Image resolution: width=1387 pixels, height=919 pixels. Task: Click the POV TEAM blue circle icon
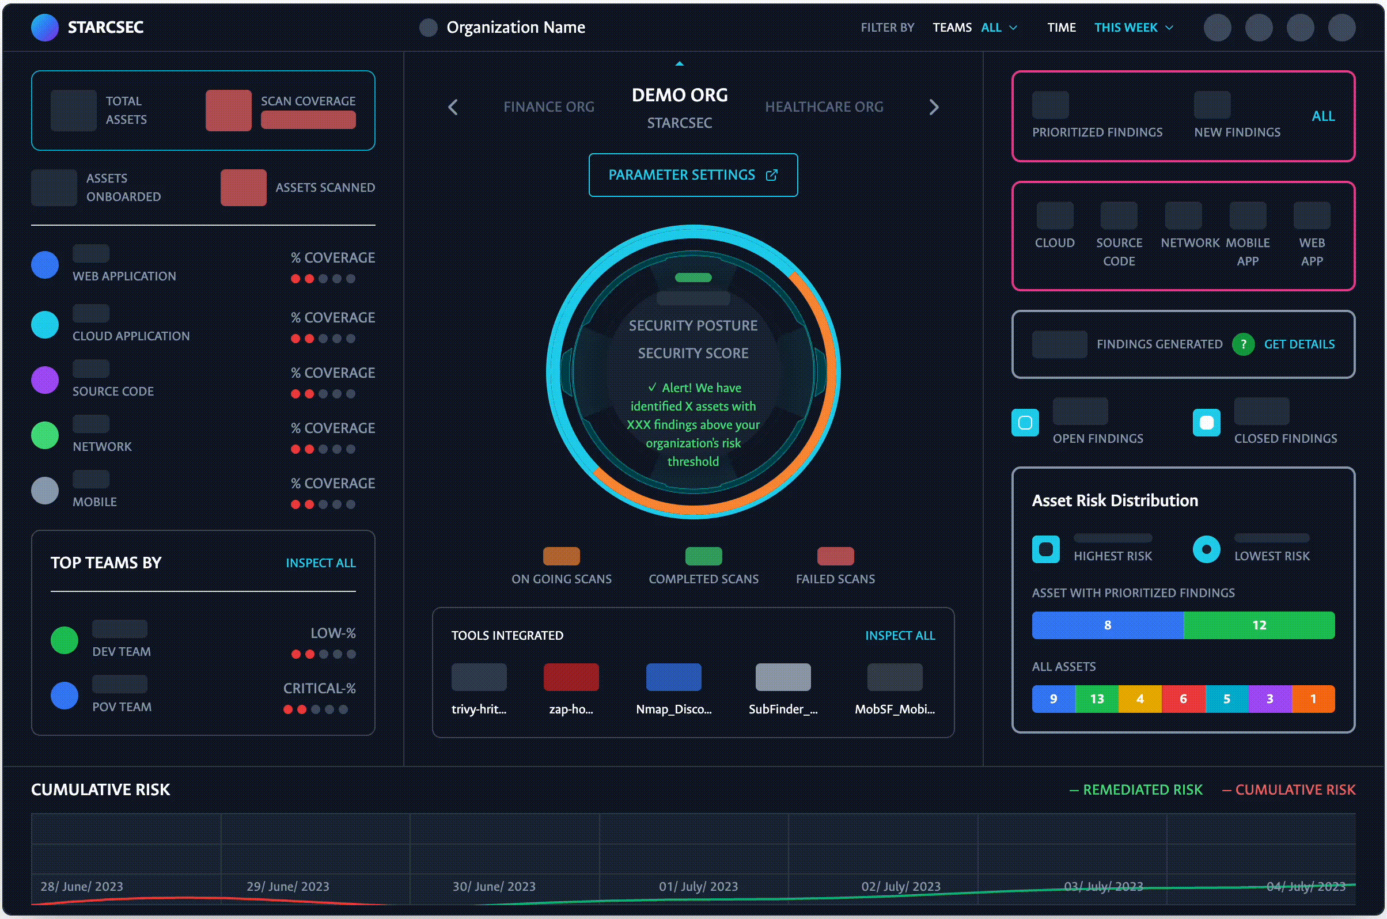pyautogui.click(x=65, y=696)
